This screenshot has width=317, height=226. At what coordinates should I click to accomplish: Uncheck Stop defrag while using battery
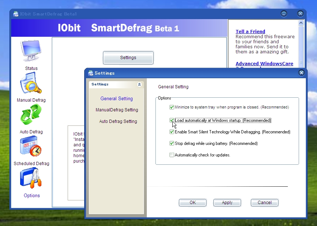(172, 143)
